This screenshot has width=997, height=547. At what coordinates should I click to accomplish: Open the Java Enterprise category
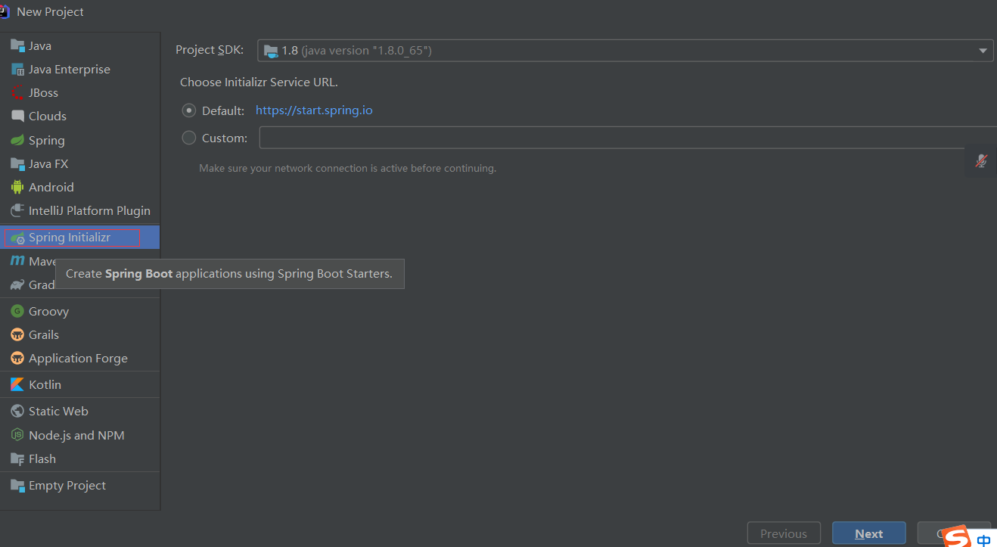(69, 69)
